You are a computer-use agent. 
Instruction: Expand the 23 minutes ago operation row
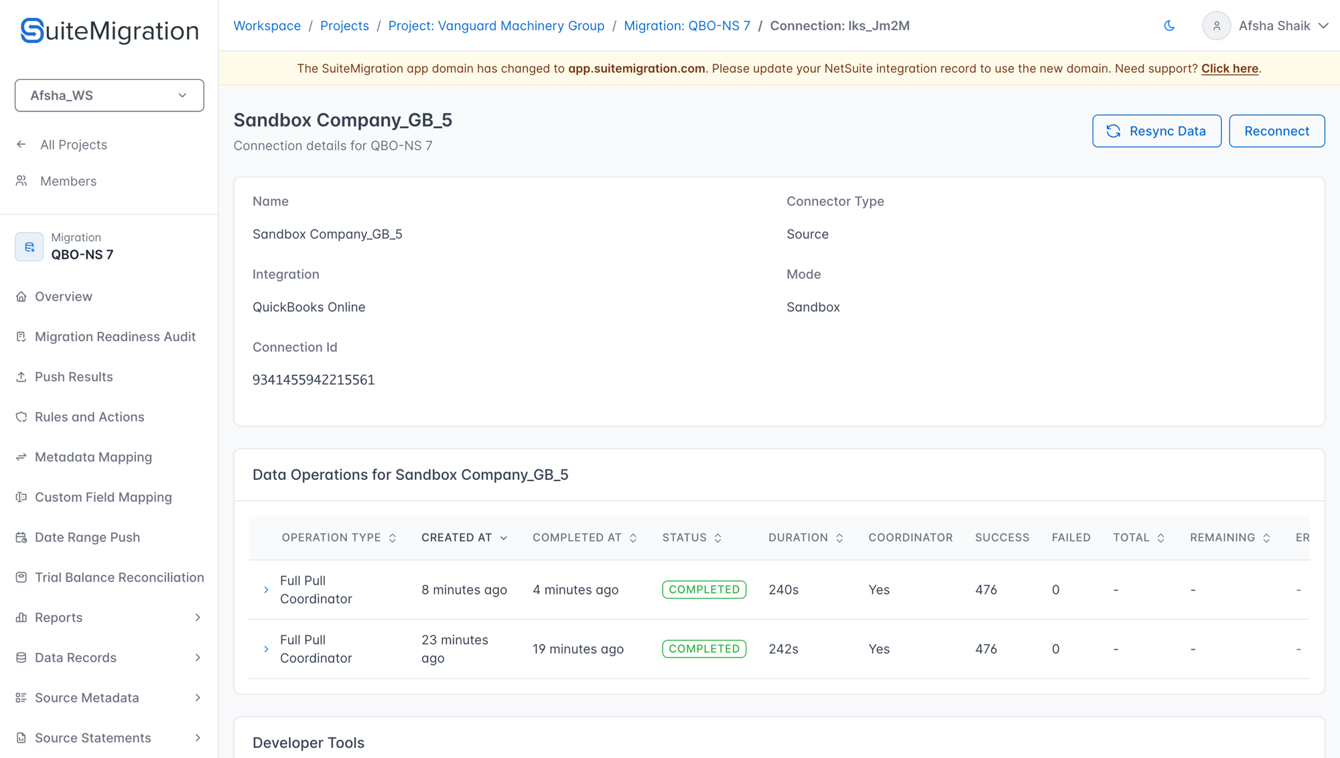coord(266,649)
